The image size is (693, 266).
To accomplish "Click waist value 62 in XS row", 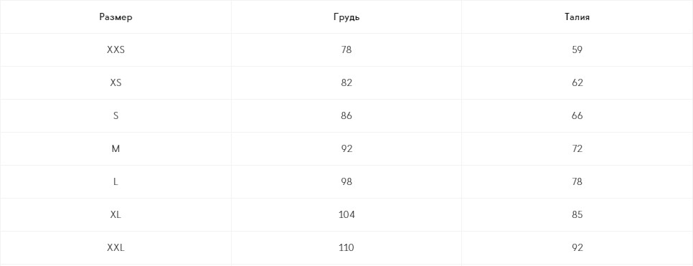I will [x=577, y=82].
